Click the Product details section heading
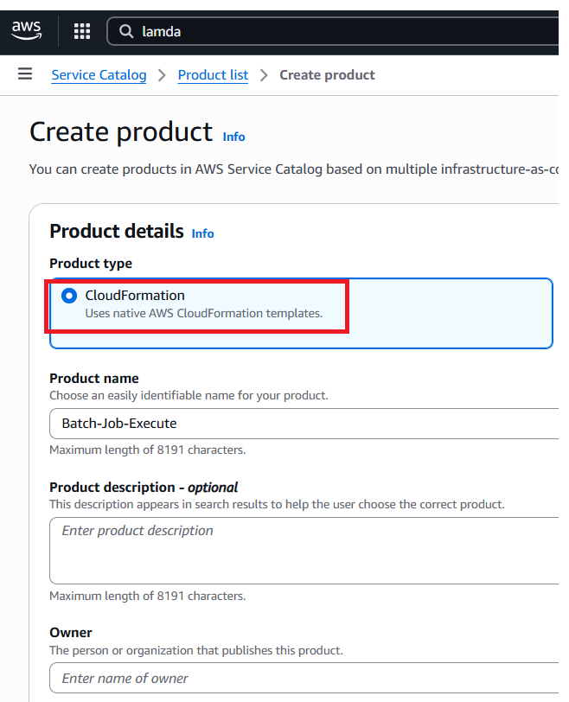Viewport: 569px width, 702px height. click(x=117, y=231)
